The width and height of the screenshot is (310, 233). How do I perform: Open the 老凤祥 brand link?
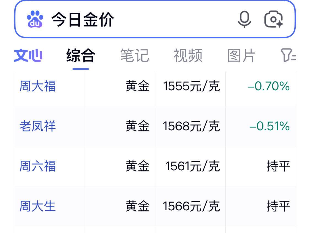(x=37, y=126)
